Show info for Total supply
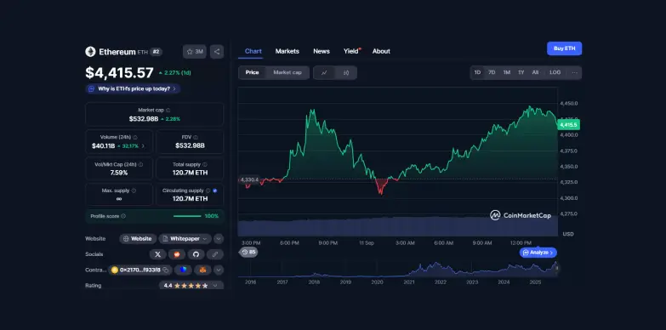 [x=205, y=164]
